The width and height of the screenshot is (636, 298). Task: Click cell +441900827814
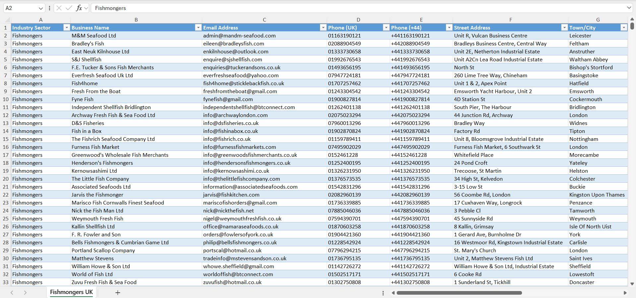click(421, 99)
